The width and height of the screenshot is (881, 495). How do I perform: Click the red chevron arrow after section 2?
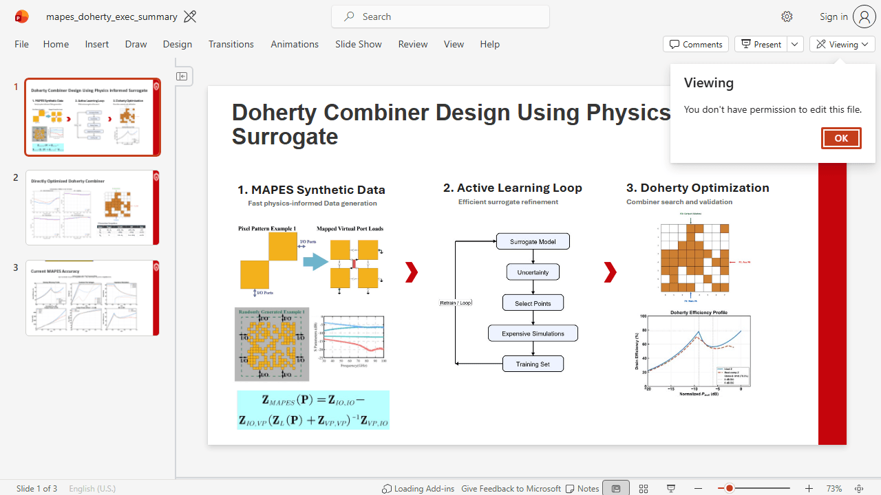click(x=610, y=272)
